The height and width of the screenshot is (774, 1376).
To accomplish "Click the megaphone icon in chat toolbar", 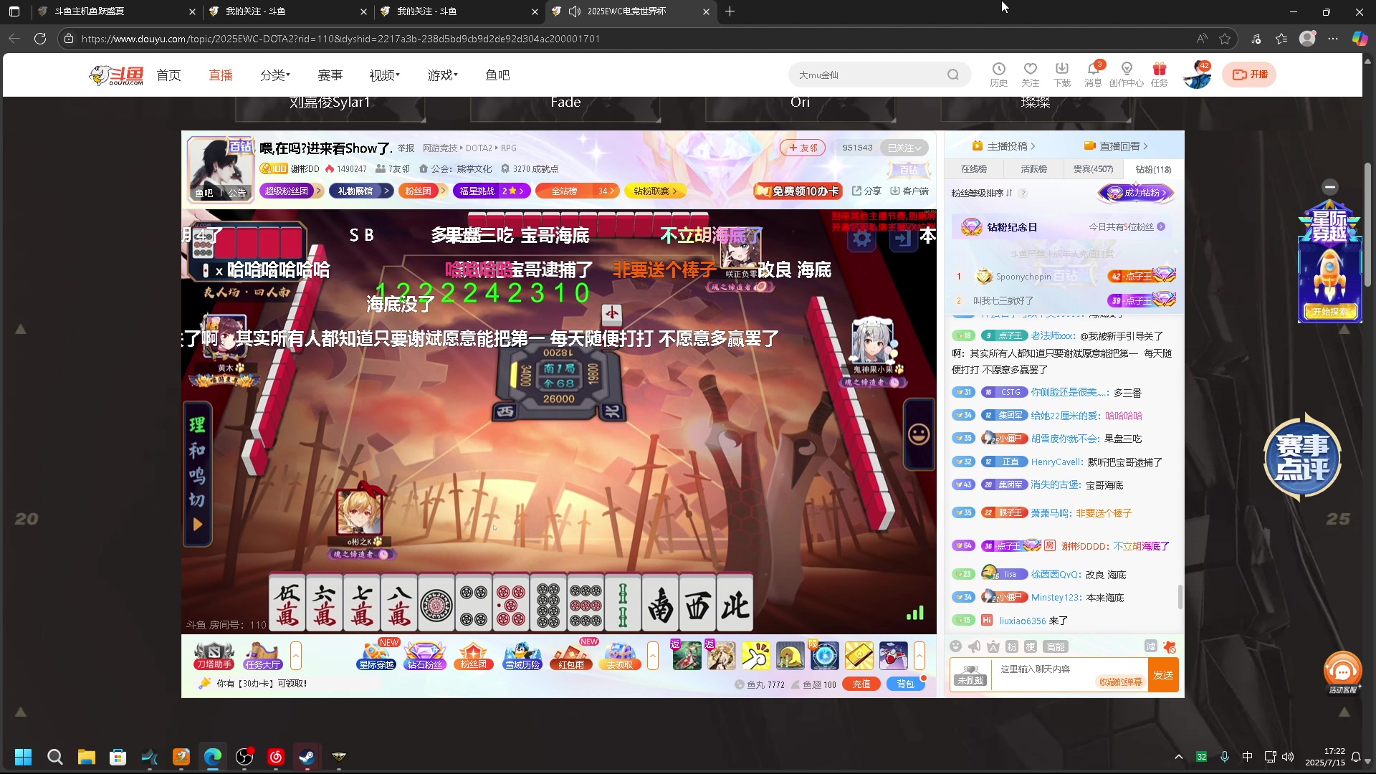I will coord(974,646).
